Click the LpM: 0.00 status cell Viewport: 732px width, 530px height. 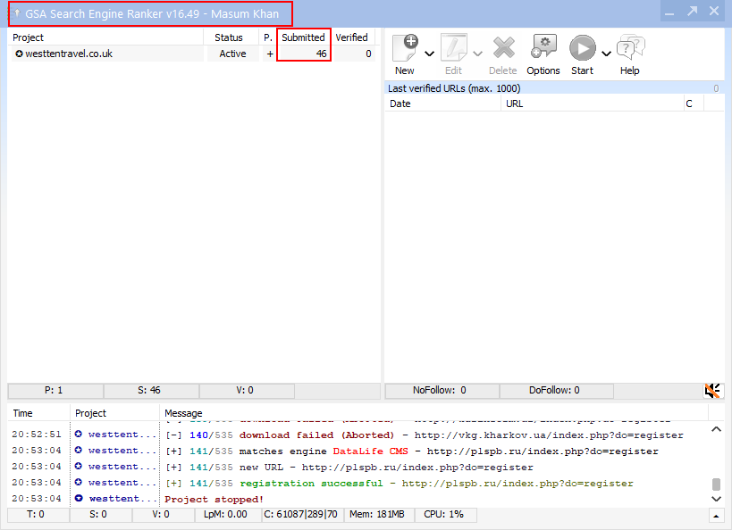pos(227,515)
